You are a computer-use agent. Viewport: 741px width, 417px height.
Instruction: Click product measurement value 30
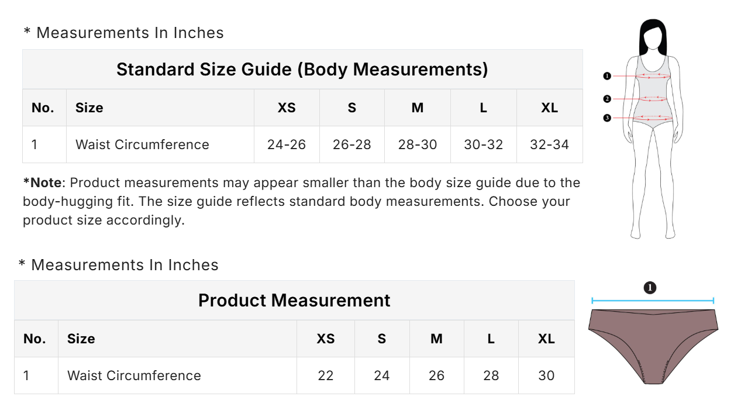[546, 375]
